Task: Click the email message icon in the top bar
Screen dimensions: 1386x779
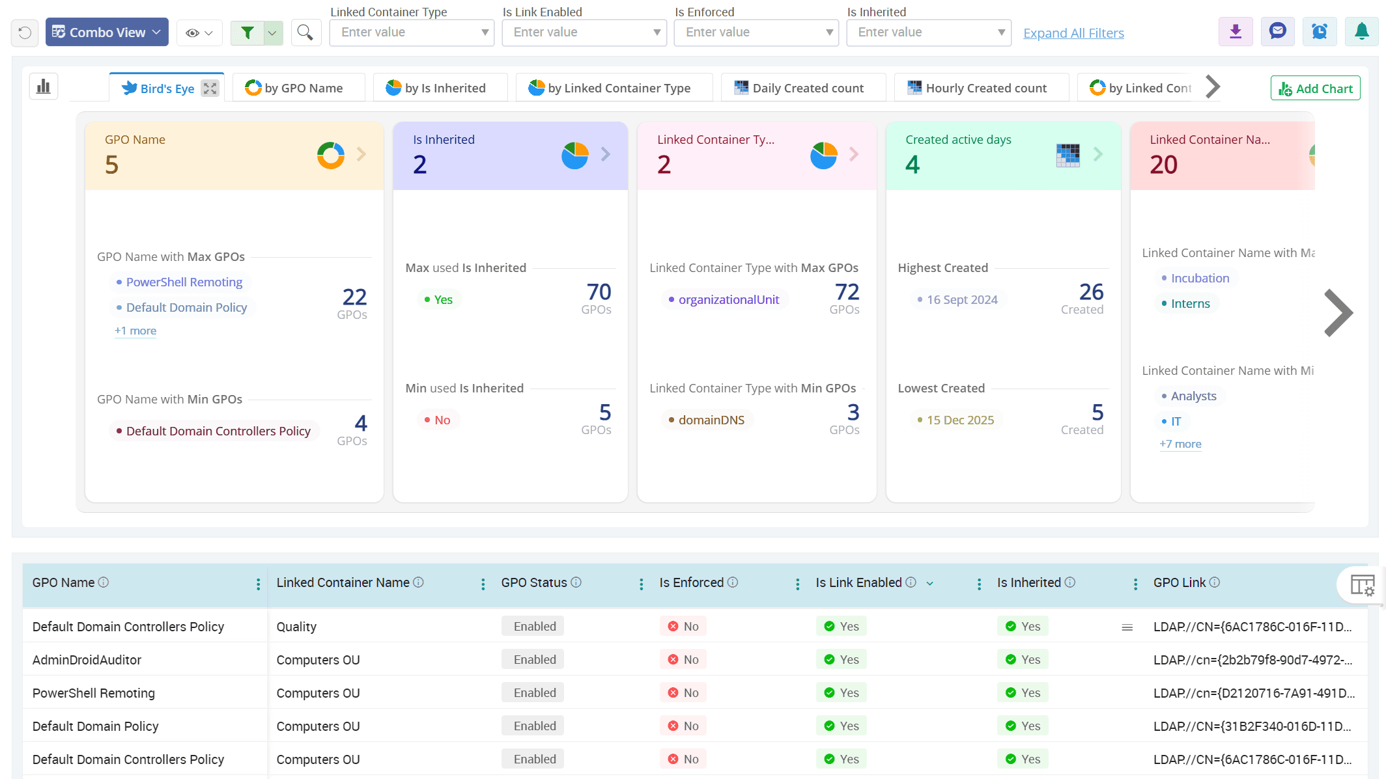Action: point(1277,31)
